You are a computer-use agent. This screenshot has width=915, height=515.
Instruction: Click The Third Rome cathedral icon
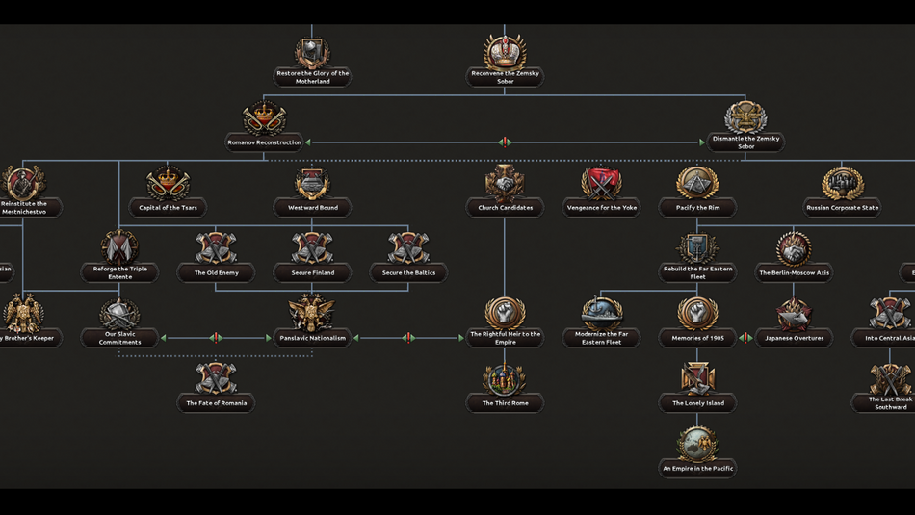(505, 379)
